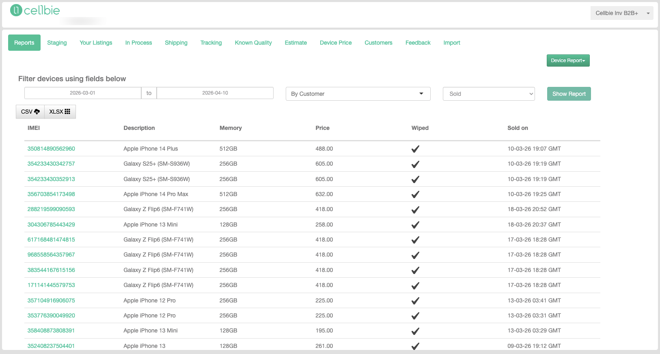The width and height of the screenshot is (660, 354).
Task: Open IMEI link 357104916906075
Action: [51, 300]
